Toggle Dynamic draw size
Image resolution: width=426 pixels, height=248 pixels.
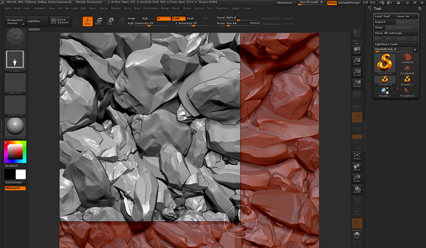255,23
